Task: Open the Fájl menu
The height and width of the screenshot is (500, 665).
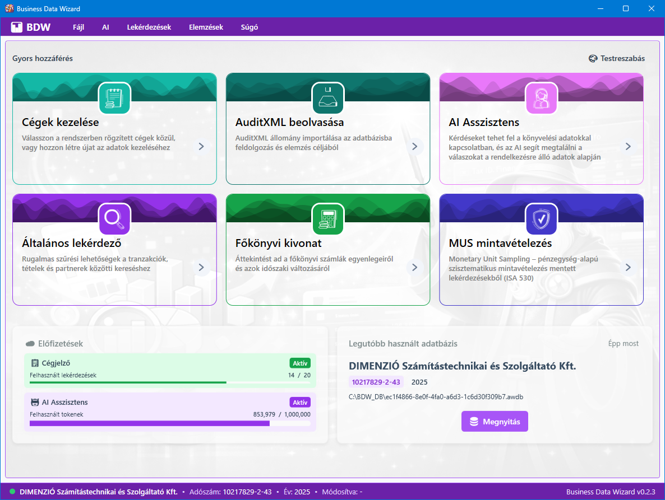Action: point(78,27)
